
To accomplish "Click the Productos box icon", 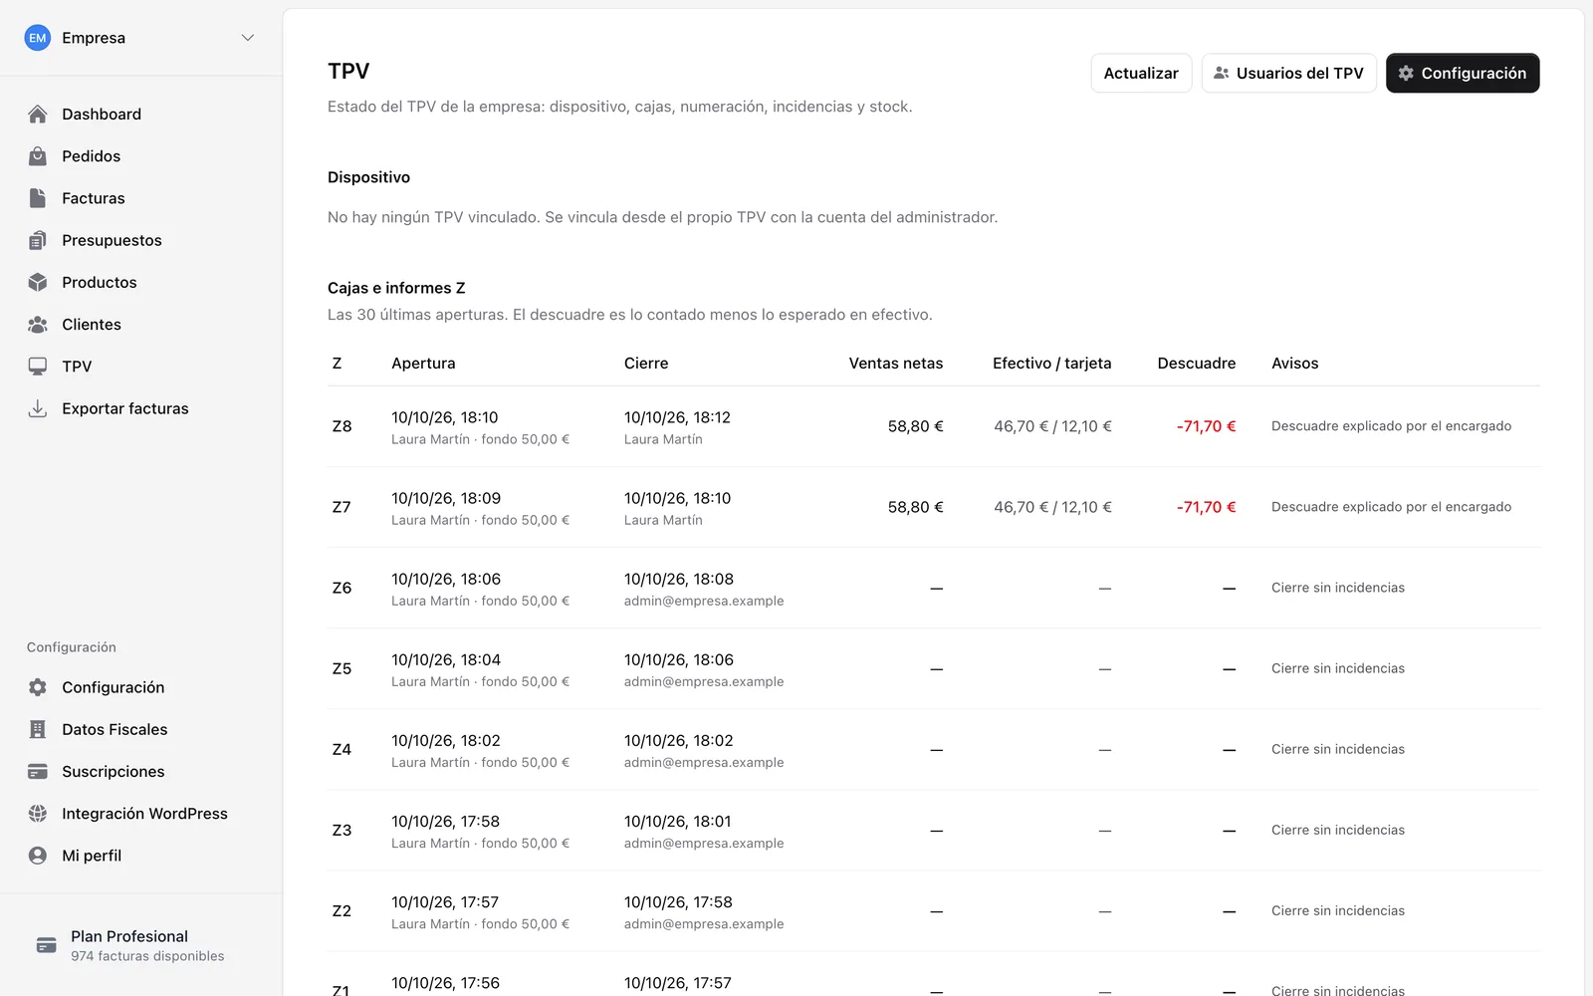I will [x=38, y=282].
